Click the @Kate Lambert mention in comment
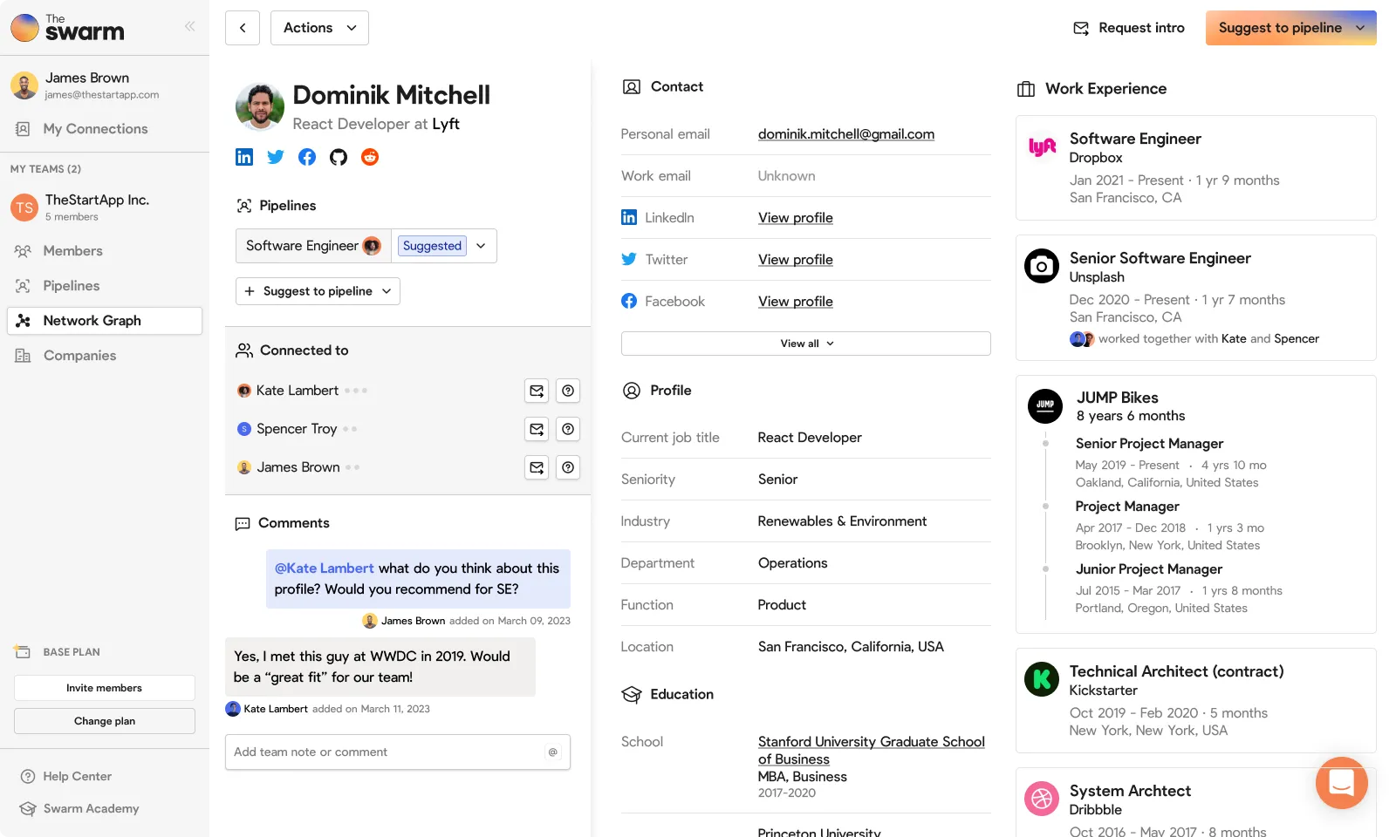 click(325, 568)
